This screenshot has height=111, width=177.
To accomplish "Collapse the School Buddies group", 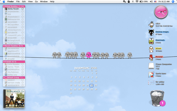I will point(4,6).
